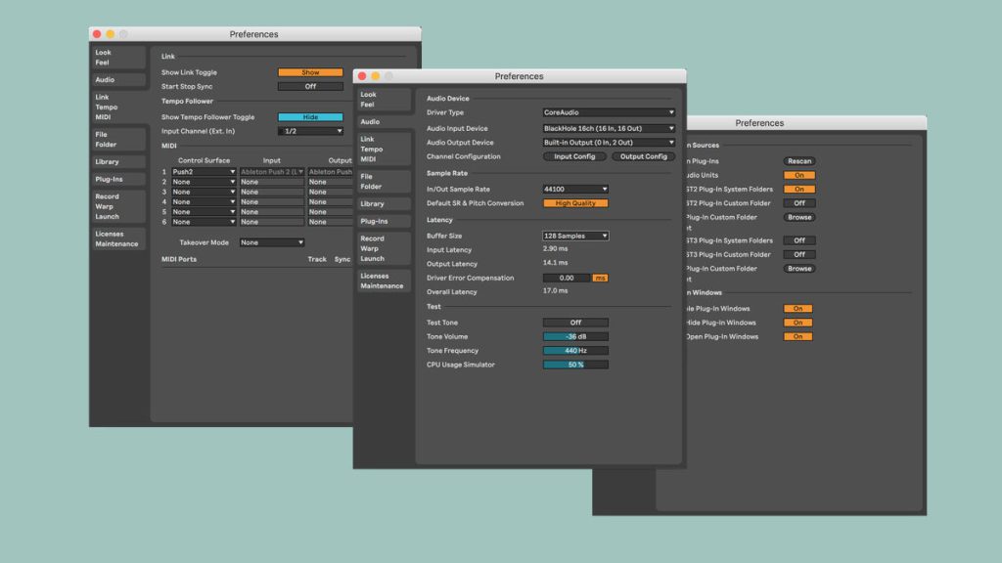Disable Auto-Hide Plug-In Windows
The image size is (1002, 563).
[797, 322]
